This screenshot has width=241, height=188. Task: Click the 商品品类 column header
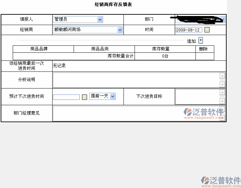[x=100, y=49]
